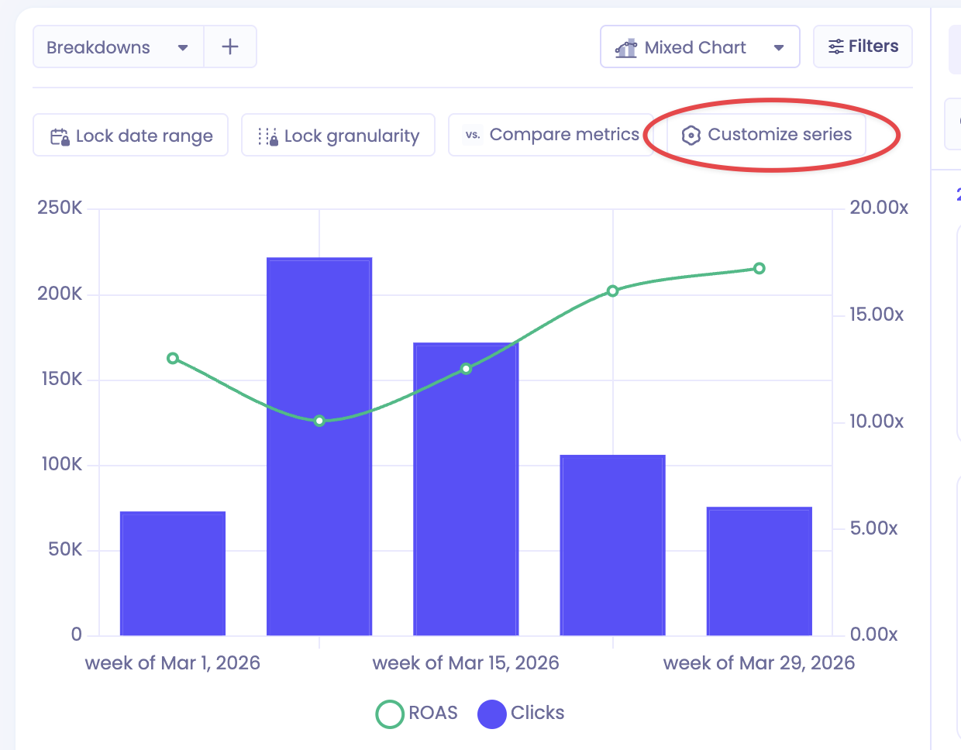Select the Clicks bar for week of Mar 29
This screenshot has height=750, width=961.
759,571
